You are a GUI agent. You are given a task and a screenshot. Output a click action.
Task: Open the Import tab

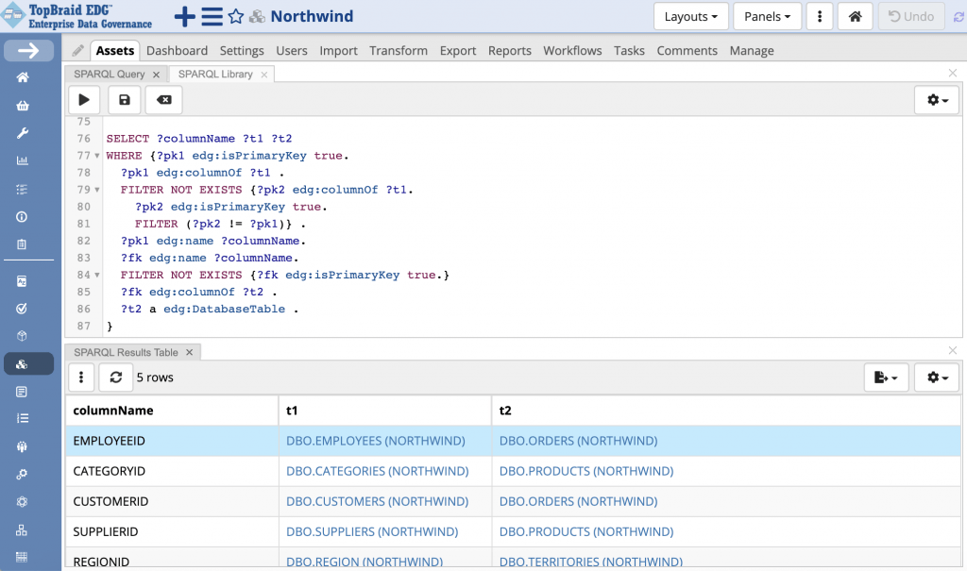(x=339, y=51)
